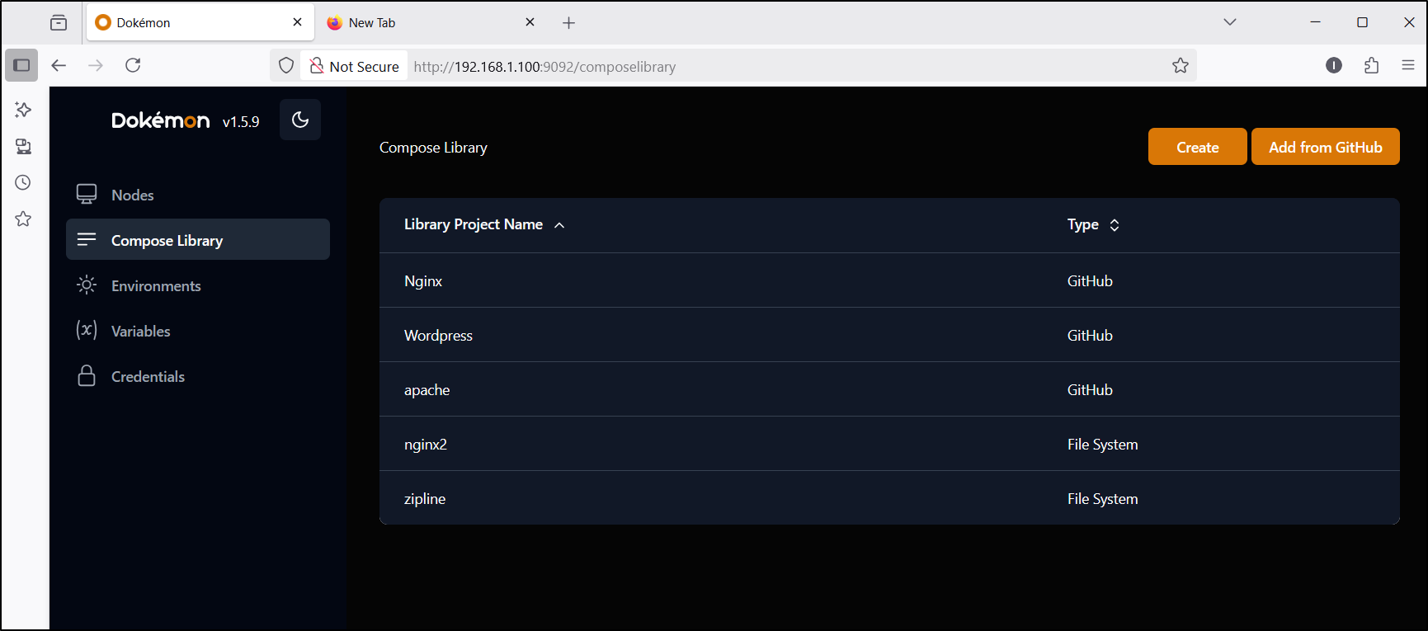This screenshot has width=1428, height=631.
Task: Click the GitHub type in apache row
Action: coord(1090,390)
